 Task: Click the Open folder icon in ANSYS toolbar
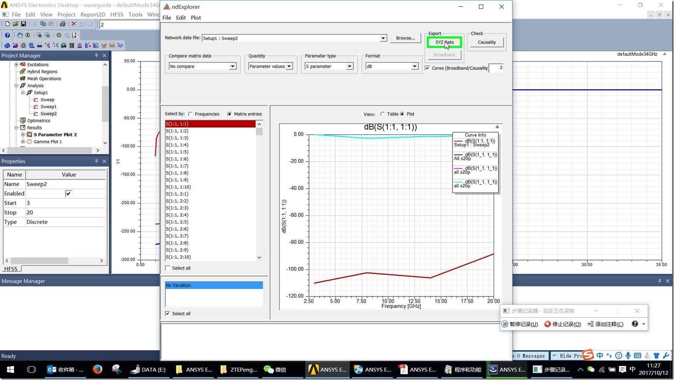click(x=15, y=24)
